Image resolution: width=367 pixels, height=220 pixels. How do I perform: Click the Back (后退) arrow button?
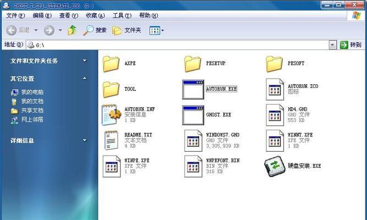[11, 30]
